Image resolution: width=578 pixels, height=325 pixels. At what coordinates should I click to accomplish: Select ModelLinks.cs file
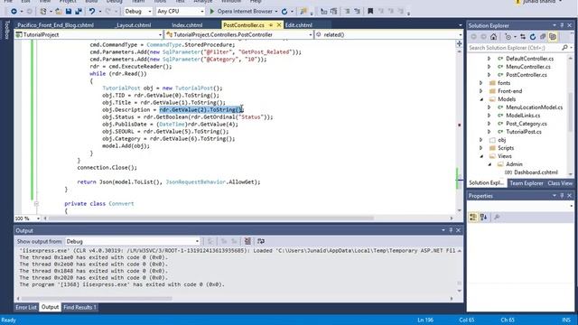pos(523,116)
